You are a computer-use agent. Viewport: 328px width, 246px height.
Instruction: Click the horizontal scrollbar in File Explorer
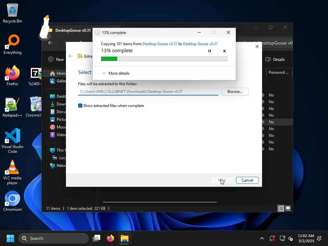click(x=160, y=202)
